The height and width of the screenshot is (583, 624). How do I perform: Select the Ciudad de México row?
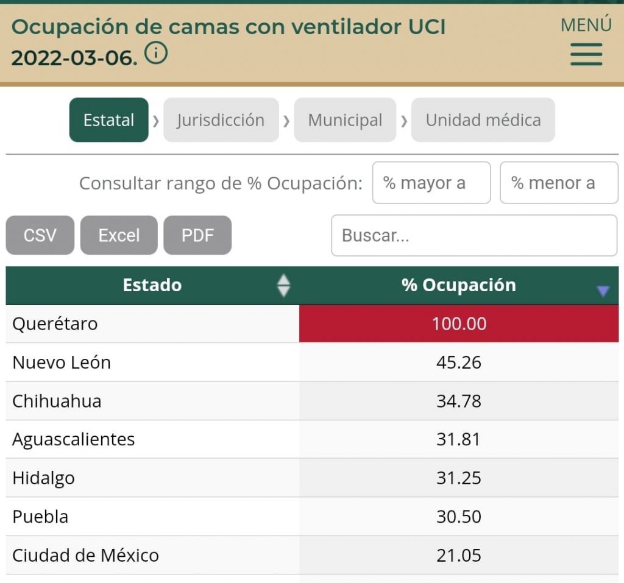[85, 556]
